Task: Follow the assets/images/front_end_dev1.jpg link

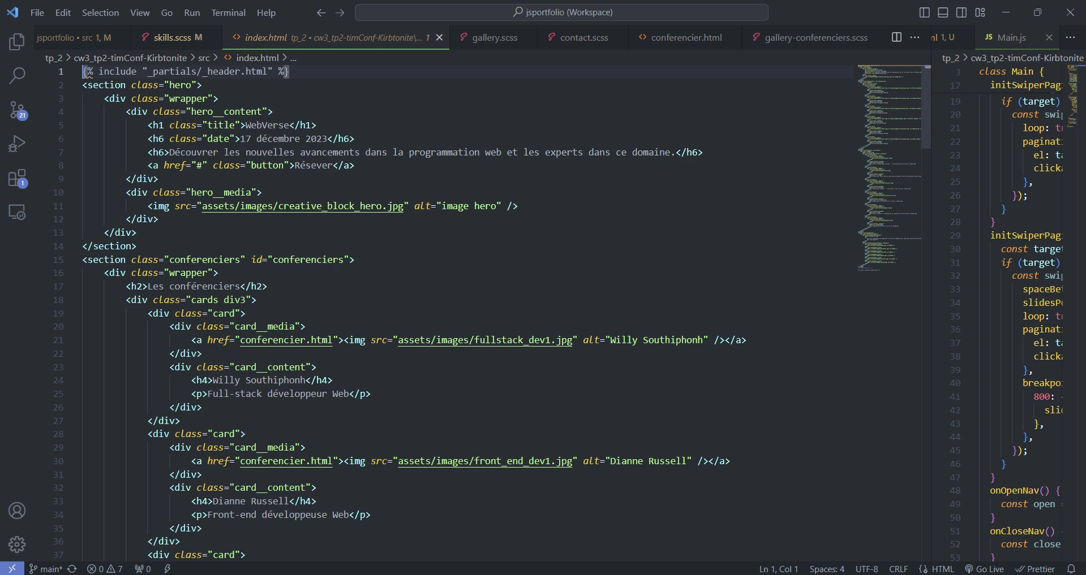Action: click(x=485, y=461)
